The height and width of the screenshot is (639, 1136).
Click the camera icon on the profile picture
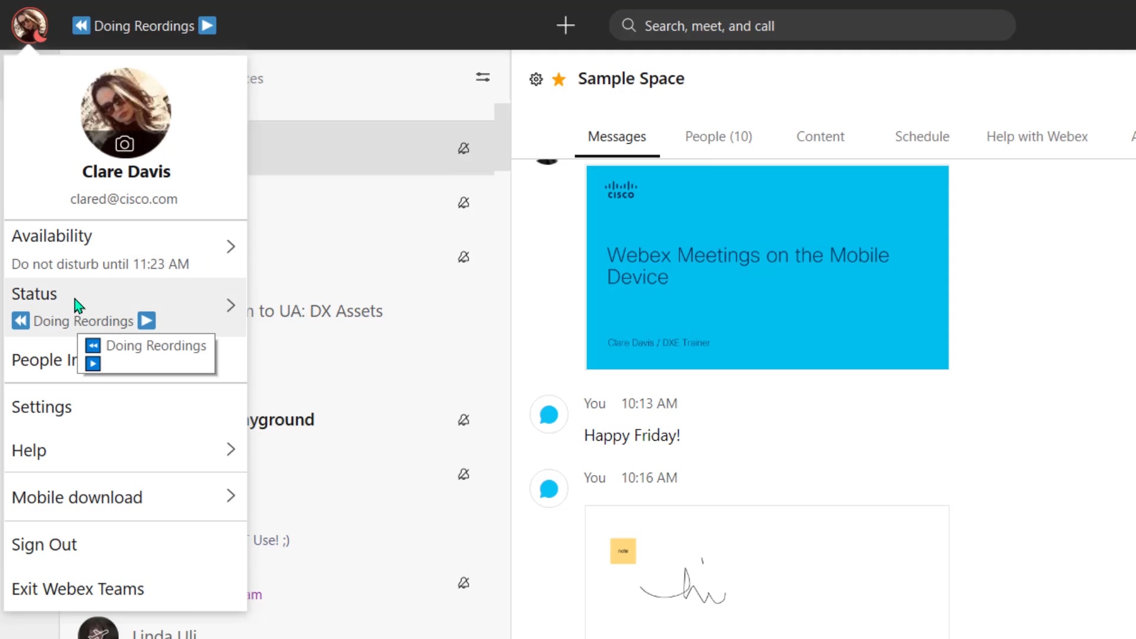pos(125,144)
